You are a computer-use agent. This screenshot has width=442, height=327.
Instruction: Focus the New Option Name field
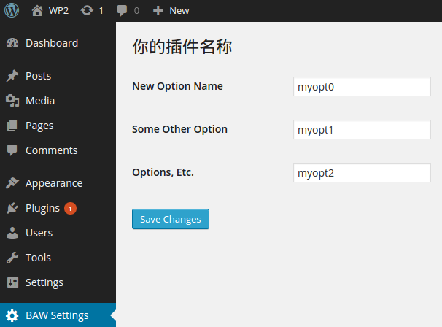click(x=361, y=87)
